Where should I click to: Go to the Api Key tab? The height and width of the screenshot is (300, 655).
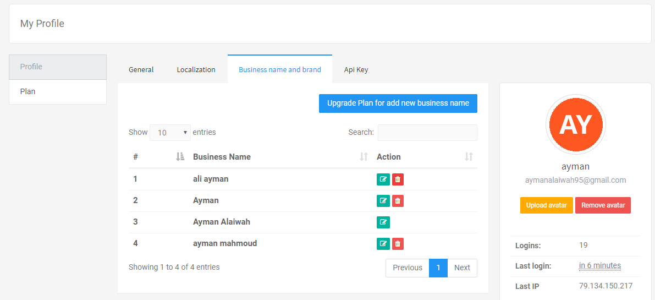tap(356, 70)
